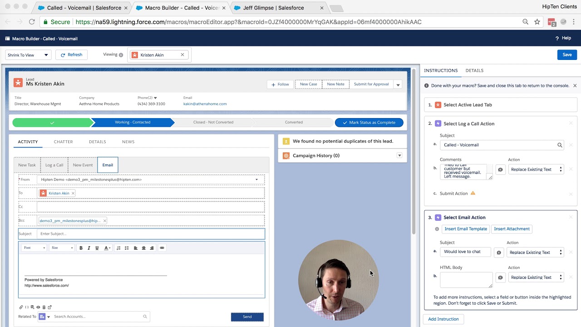Click the Insert Attachment button
This screenshot has width=581, height=327.
tap(512, 229)
